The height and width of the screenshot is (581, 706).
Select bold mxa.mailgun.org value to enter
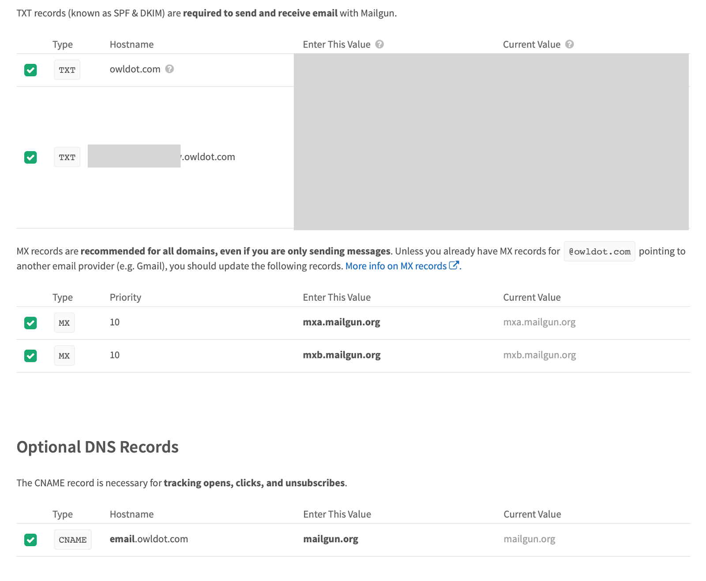[x=342, y=322]
